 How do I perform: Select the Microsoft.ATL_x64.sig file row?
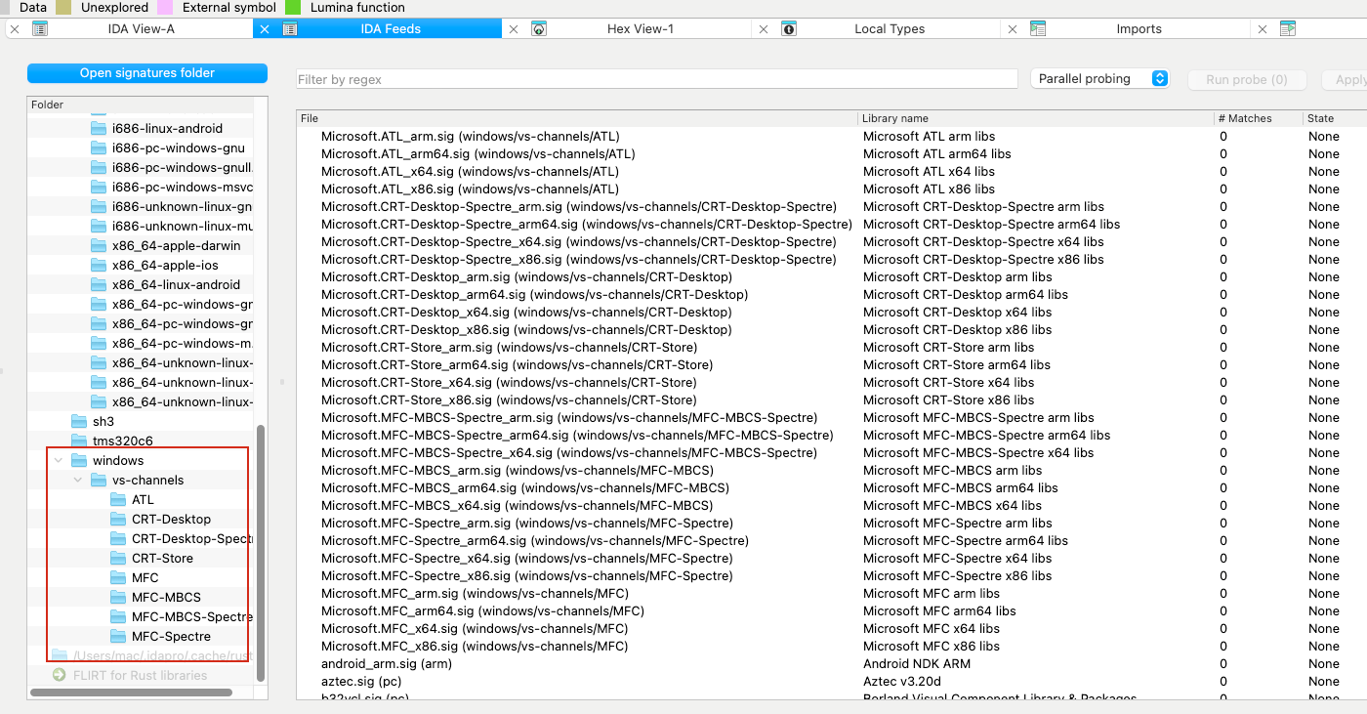pos(832,172)
